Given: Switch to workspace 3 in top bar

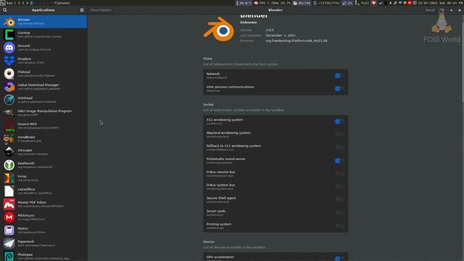Looking at the screenshot, I should click(x=23, y=3).
